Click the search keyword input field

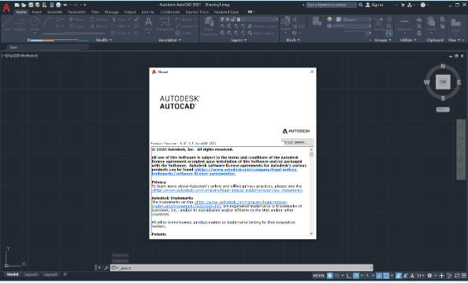(331, 5)
